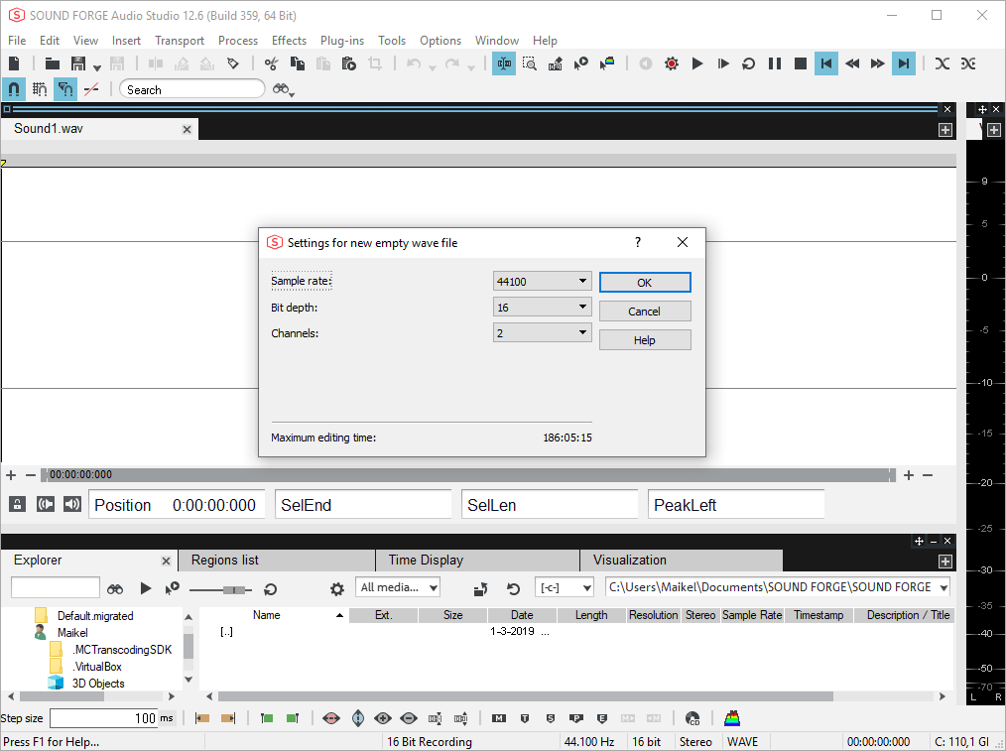Stop playback with the square stop button

(800, 63)
